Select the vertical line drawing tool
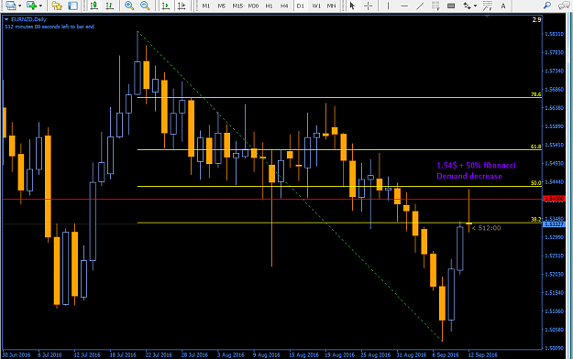Image resolution: width=573 pixels, height=359 pixels. (388, 5)
